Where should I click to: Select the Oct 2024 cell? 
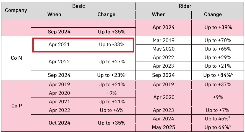[x=59, y=123]
